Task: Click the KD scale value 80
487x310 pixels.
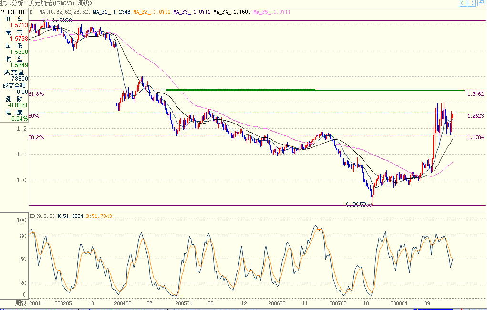Action: point(23,236)
